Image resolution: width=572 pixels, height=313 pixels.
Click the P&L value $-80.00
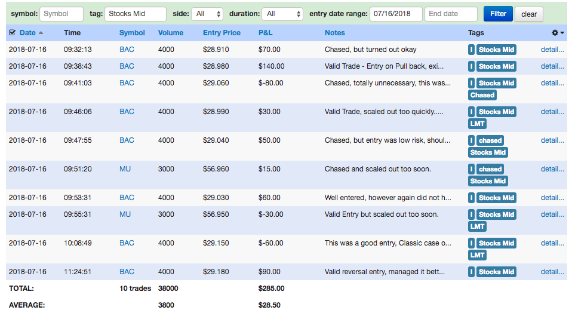pyautogui.click(x=270, y=83)
